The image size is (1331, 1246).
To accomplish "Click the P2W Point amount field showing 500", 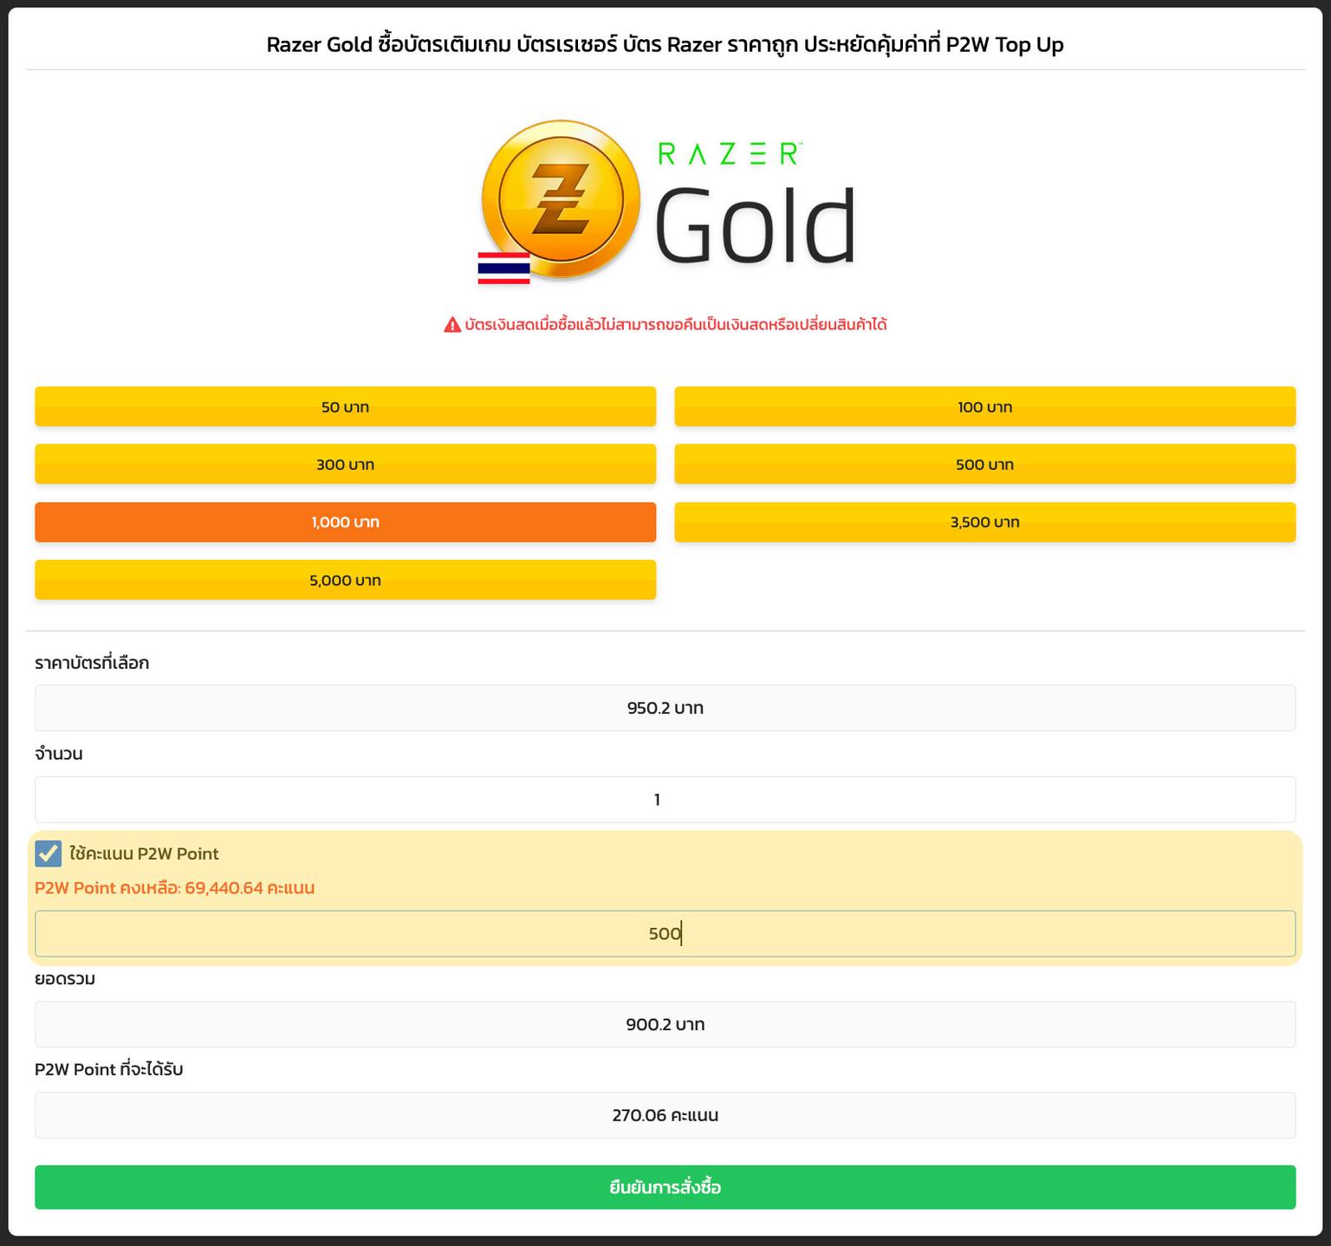I will [x=665, y=933].
